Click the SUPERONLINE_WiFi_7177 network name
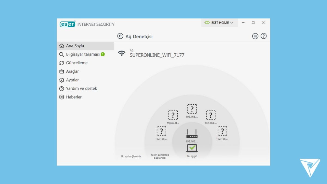Image resolution: width=327 pixels, height=184 pixels. [157, 55]
